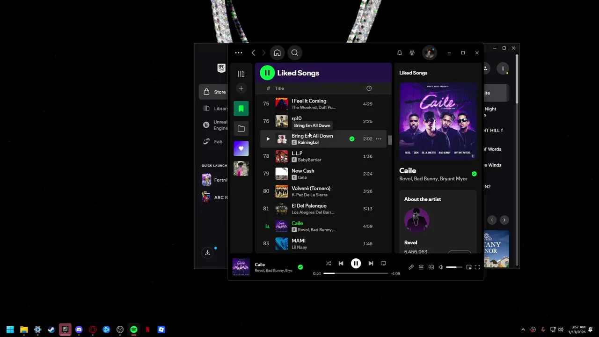Open the play queue icon
599x337 pixels.
(421, 267)
